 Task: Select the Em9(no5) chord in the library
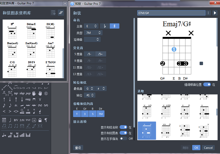(x=31, y=50)
